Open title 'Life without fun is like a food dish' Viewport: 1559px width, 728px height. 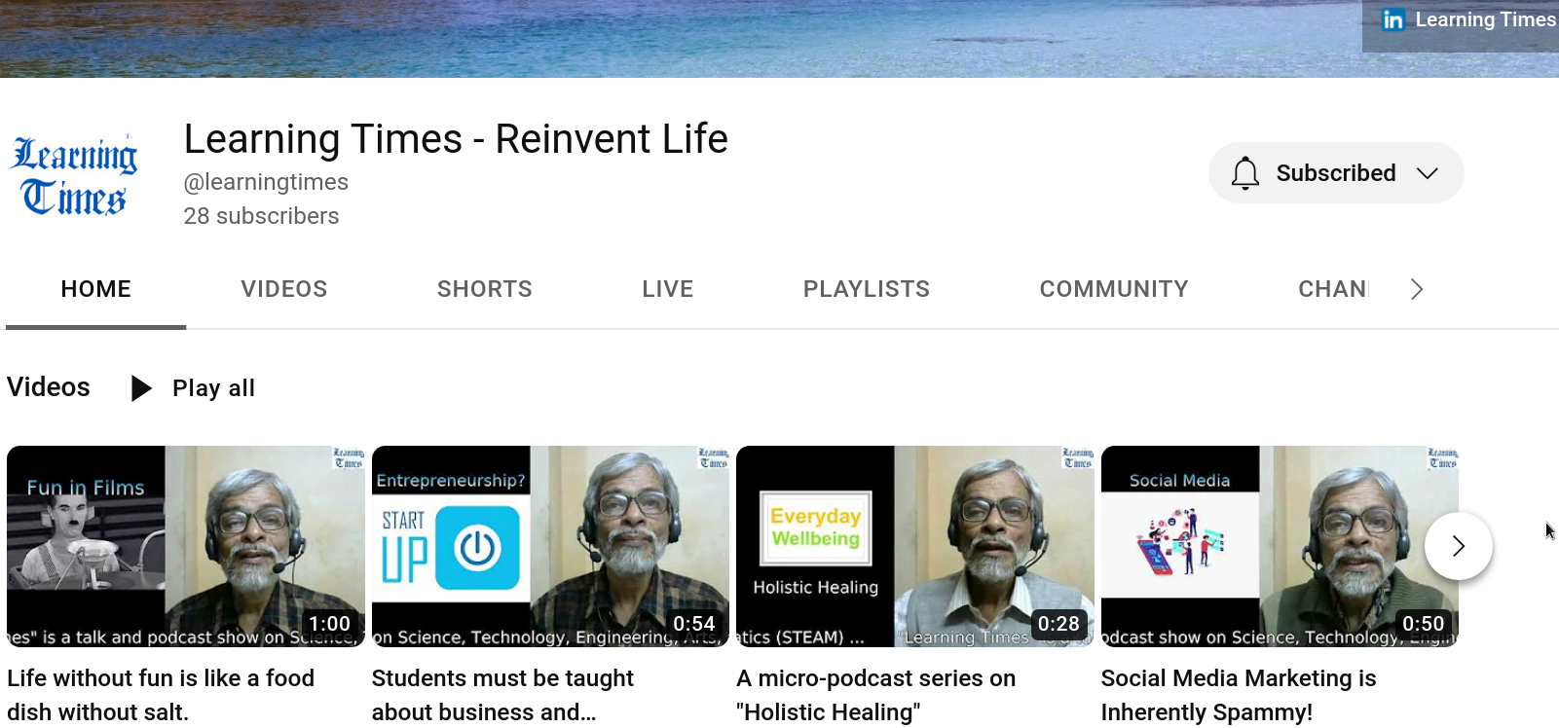click(161, 695)
